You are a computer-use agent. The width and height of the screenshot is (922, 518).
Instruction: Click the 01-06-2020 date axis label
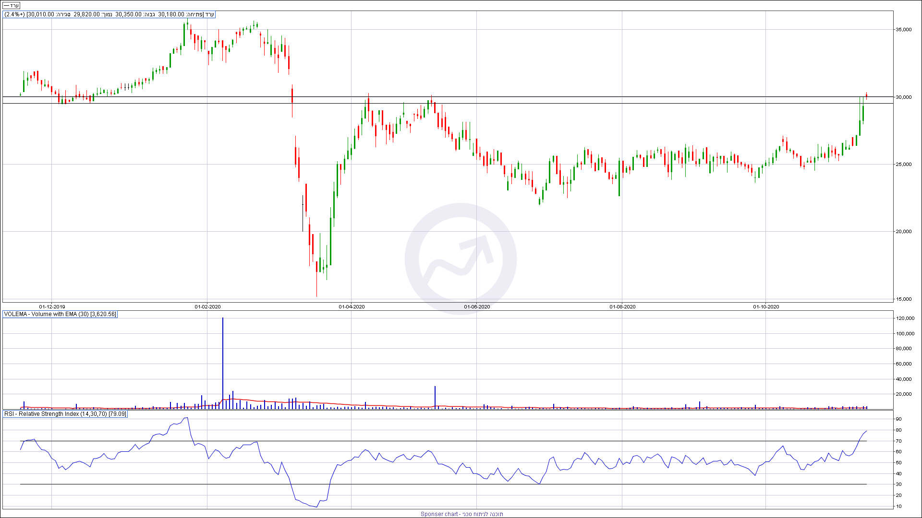coord(477,306)
